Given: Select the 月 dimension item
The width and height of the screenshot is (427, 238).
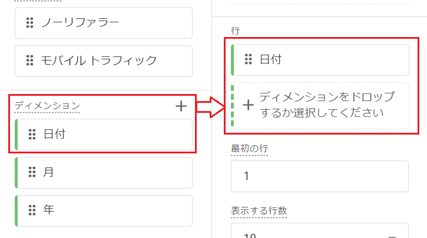Looking at the screenshot, I should 104,173.
